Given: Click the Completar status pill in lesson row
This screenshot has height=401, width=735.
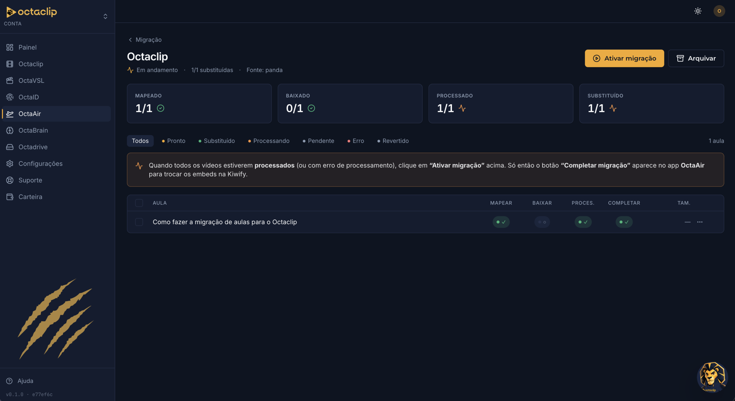Looking at the screenshot, I should pyautogui.click(x=624, y=222).
